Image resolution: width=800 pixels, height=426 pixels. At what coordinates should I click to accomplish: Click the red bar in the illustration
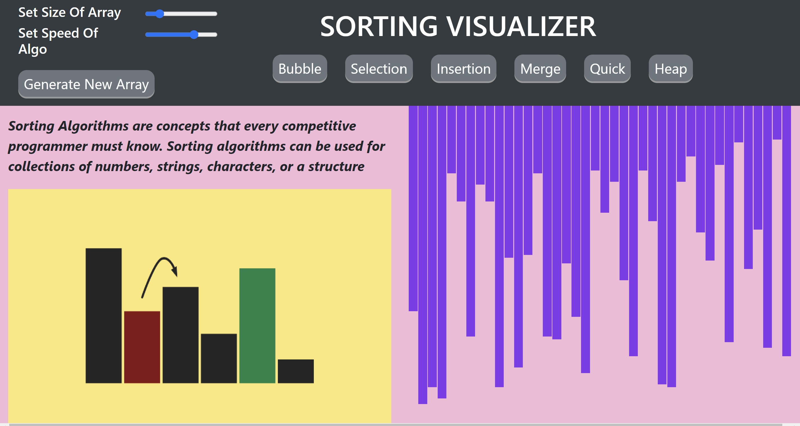[142, 347]
